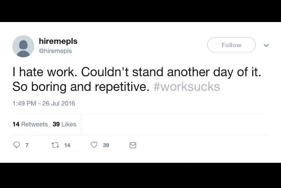Click the reply count number 7
The height and width of the screenshot is (188, 281).
pos(27,145)
